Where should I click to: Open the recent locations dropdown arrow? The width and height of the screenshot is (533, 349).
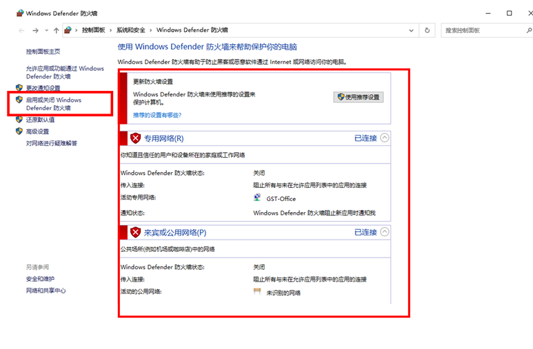point(47,30)
